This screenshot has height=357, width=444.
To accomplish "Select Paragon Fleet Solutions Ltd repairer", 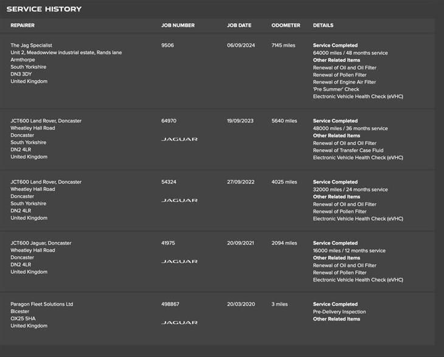I will tap(41, 304).
